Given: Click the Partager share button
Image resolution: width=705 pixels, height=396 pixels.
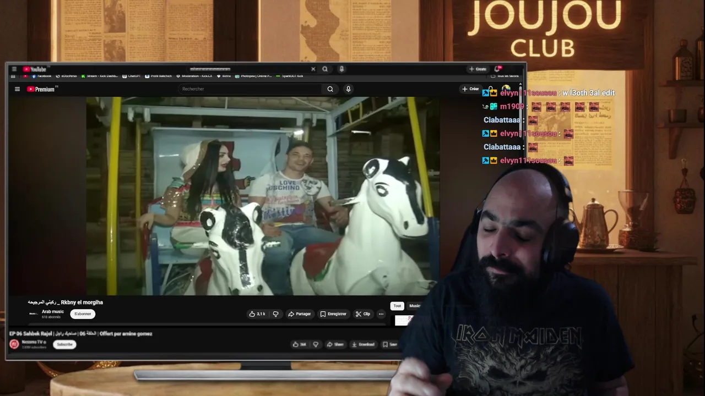Looking at the screenshot, I should tap(300, 314).
